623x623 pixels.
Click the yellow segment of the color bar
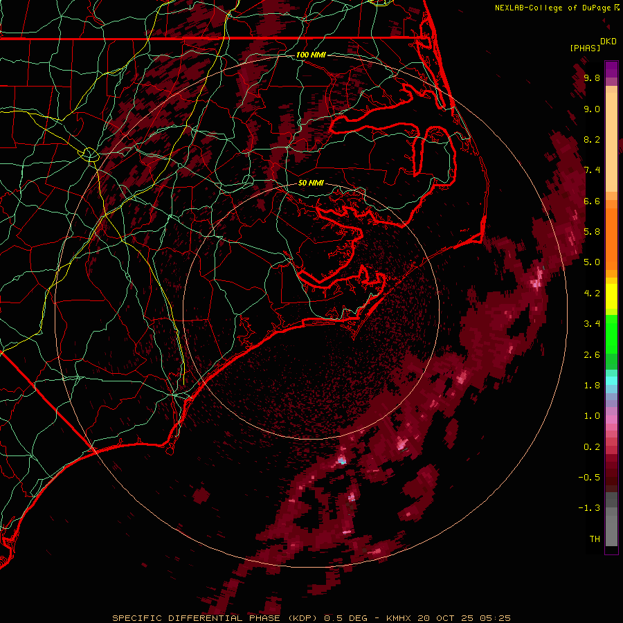[611, 296]
